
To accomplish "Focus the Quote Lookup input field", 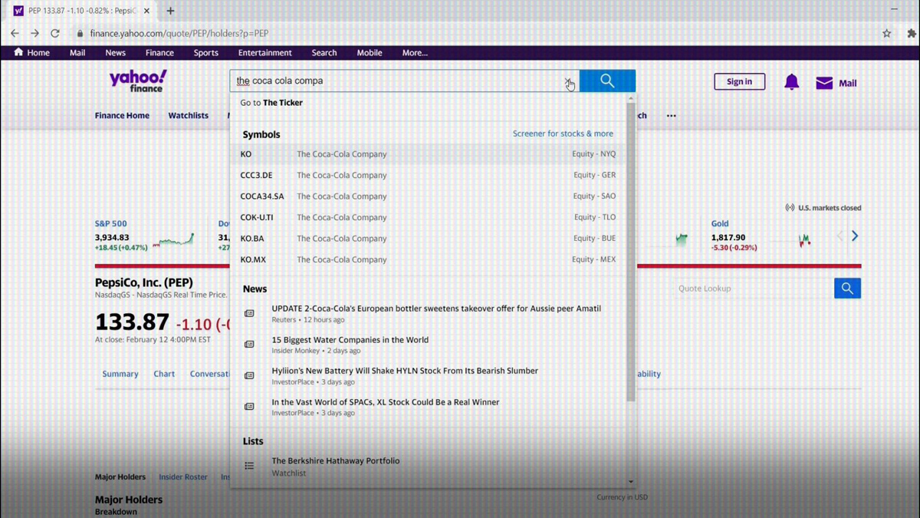I will coord(750,289).
